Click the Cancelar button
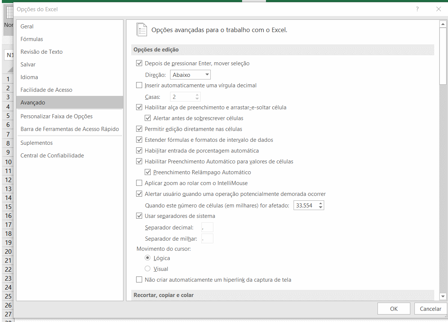Image resolution: width=448 pixels, height=322 pixels. [430, 309]
